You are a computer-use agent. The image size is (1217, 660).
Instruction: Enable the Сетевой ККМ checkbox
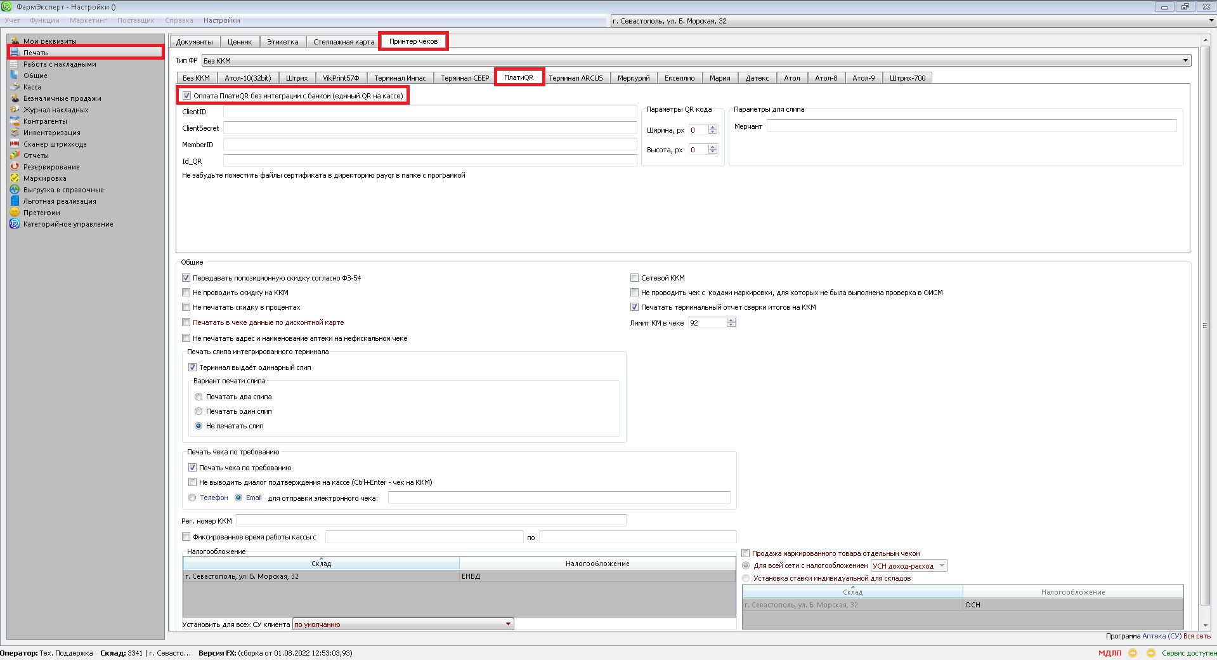[634, 278]
